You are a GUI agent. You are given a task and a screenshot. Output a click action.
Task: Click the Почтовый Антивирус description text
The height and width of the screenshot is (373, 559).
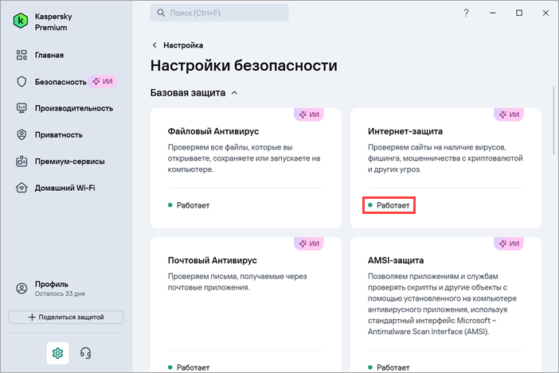(237, 282)
